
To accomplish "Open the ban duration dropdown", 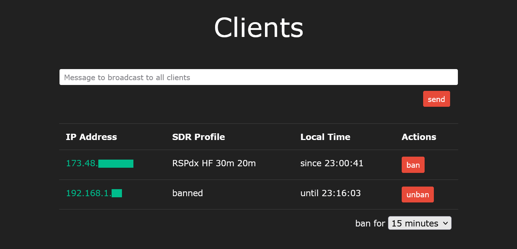I will coord(419,223).
